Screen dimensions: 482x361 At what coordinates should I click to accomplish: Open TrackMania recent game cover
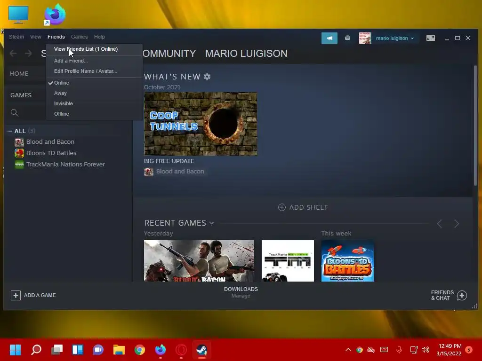(288, 261)
